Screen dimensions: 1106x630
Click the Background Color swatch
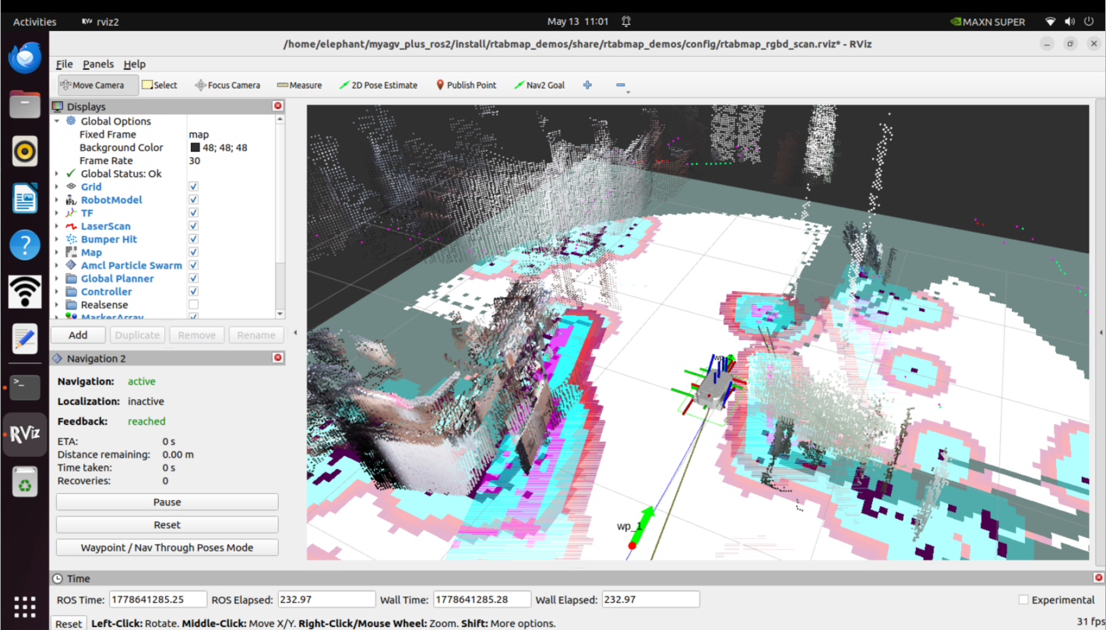(x=195, y=148)
